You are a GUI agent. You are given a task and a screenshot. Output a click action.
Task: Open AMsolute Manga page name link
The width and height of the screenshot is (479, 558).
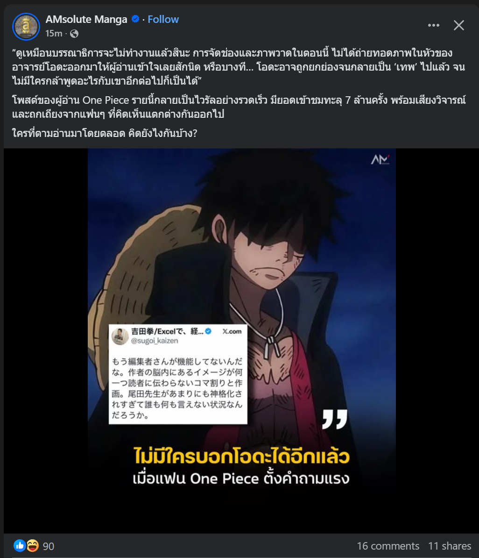click(x=86, y=19)
